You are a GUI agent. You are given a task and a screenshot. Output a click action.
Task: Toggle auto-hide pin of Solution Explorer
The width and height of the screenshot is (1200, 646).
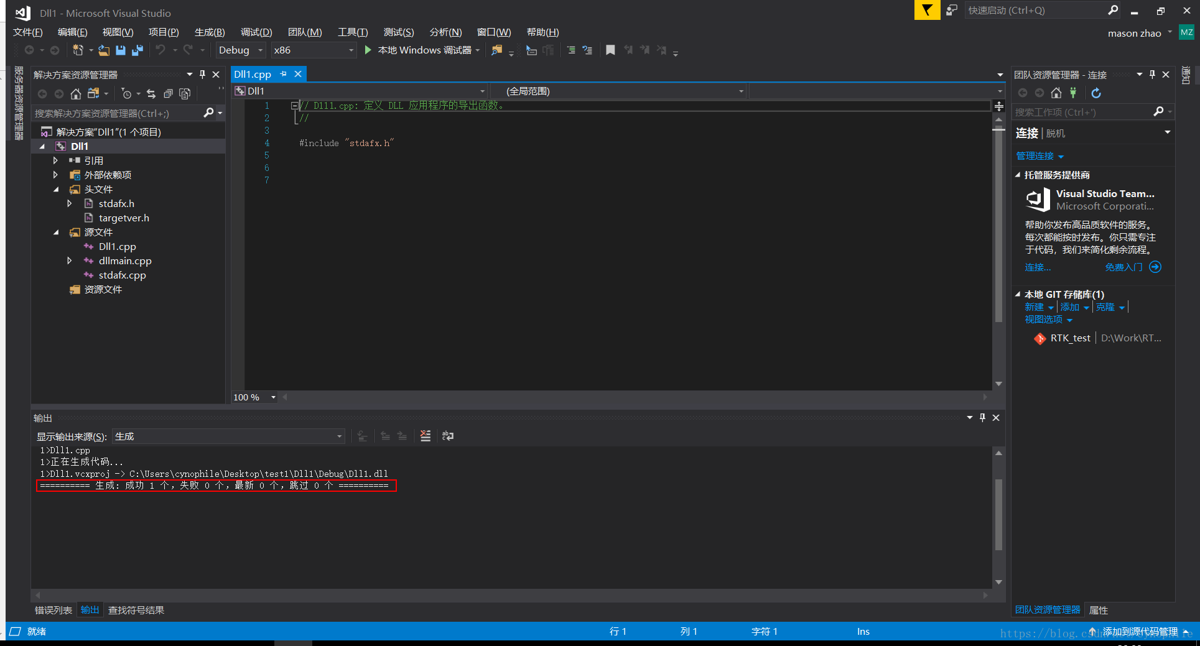[202, 75]
